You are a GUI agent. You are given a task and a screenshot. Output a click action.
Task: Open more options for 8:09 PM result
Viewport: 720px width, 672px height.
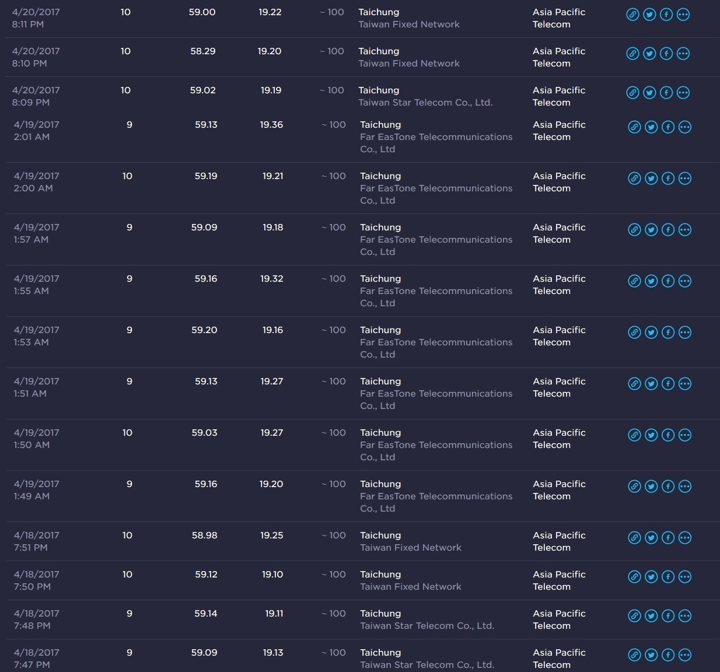pos(683,93)
